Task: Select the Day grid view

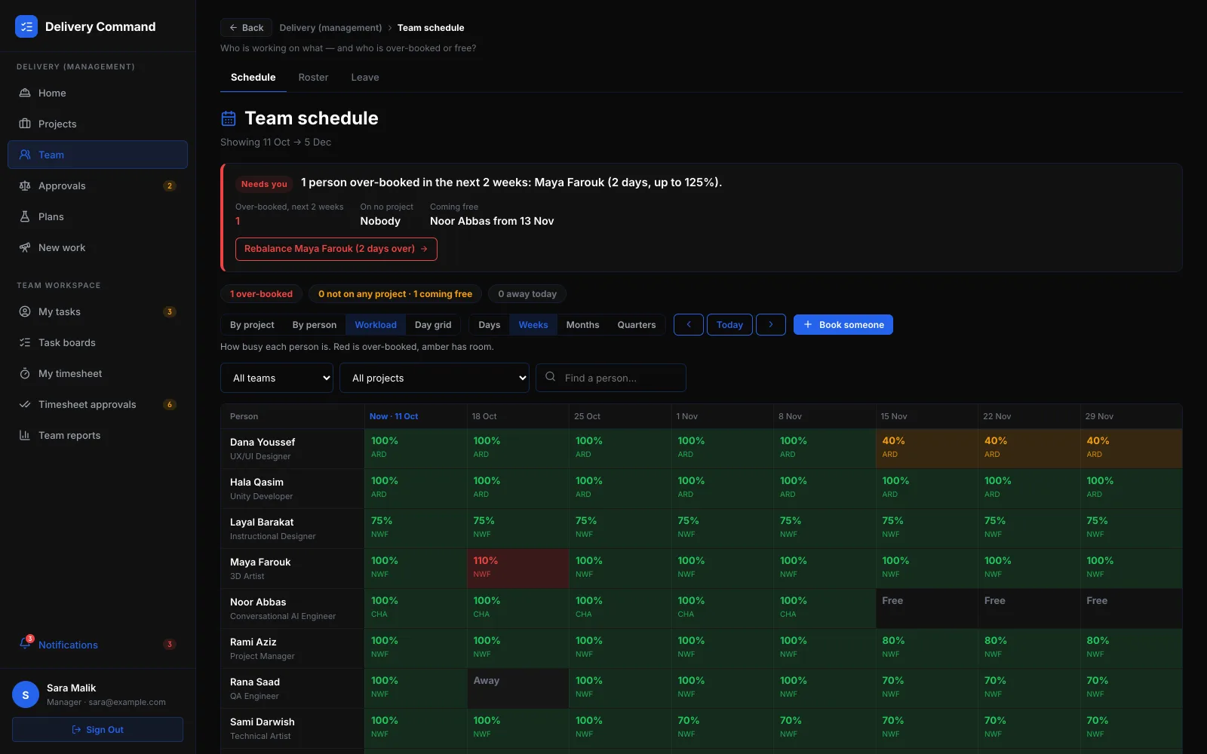Action: pos(433,325)
